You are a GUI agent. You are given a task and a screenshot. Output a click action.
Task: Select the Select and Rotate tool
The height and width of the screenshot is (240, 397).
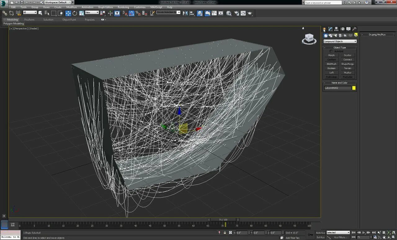click(x=75, y=13)
